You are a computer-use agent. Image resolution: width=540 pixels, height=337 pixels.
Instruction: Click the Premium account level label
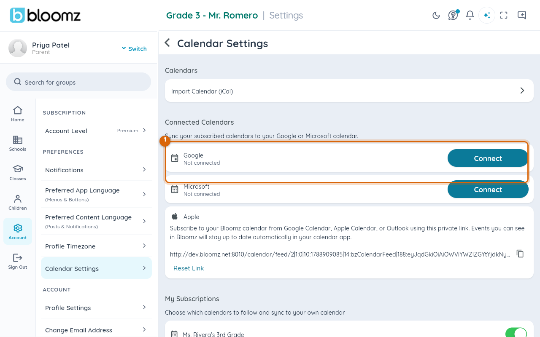point(128,131)
